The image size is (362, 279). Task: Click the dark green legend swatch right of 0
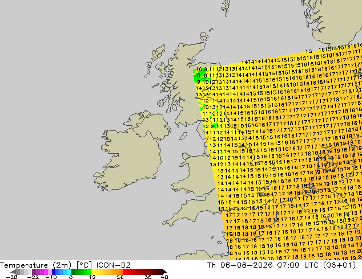pyautogui.click(x=73, y=272)
